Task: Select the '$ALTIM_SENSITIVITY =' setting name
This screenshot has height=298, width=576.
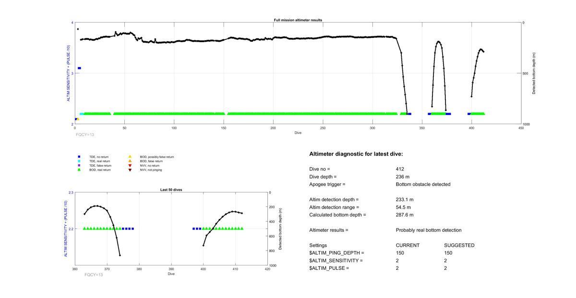Action: click(x=336, y=261)
